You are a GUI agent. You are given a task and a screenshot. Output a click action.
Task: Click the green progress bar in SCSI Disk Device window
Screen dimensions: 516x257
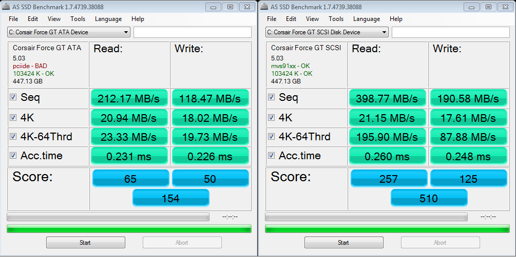[x=387, y=229]
